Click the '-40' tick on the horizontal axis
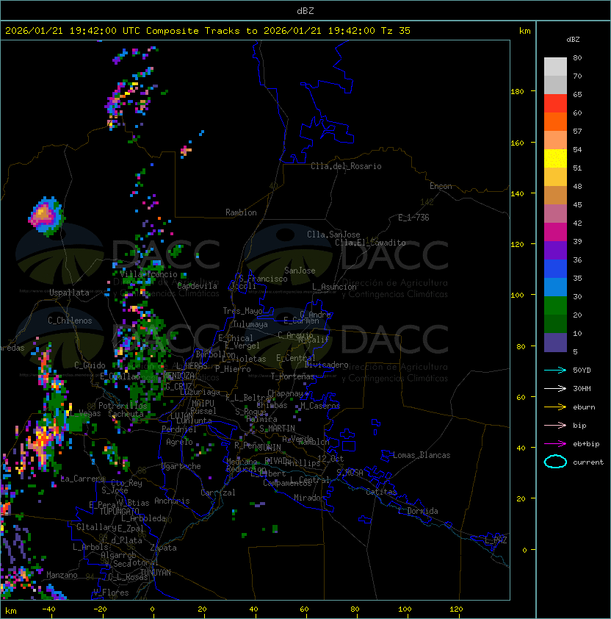The height and width of the screenshot is (619, 611). pyautogui.click(x=48, y=609)
